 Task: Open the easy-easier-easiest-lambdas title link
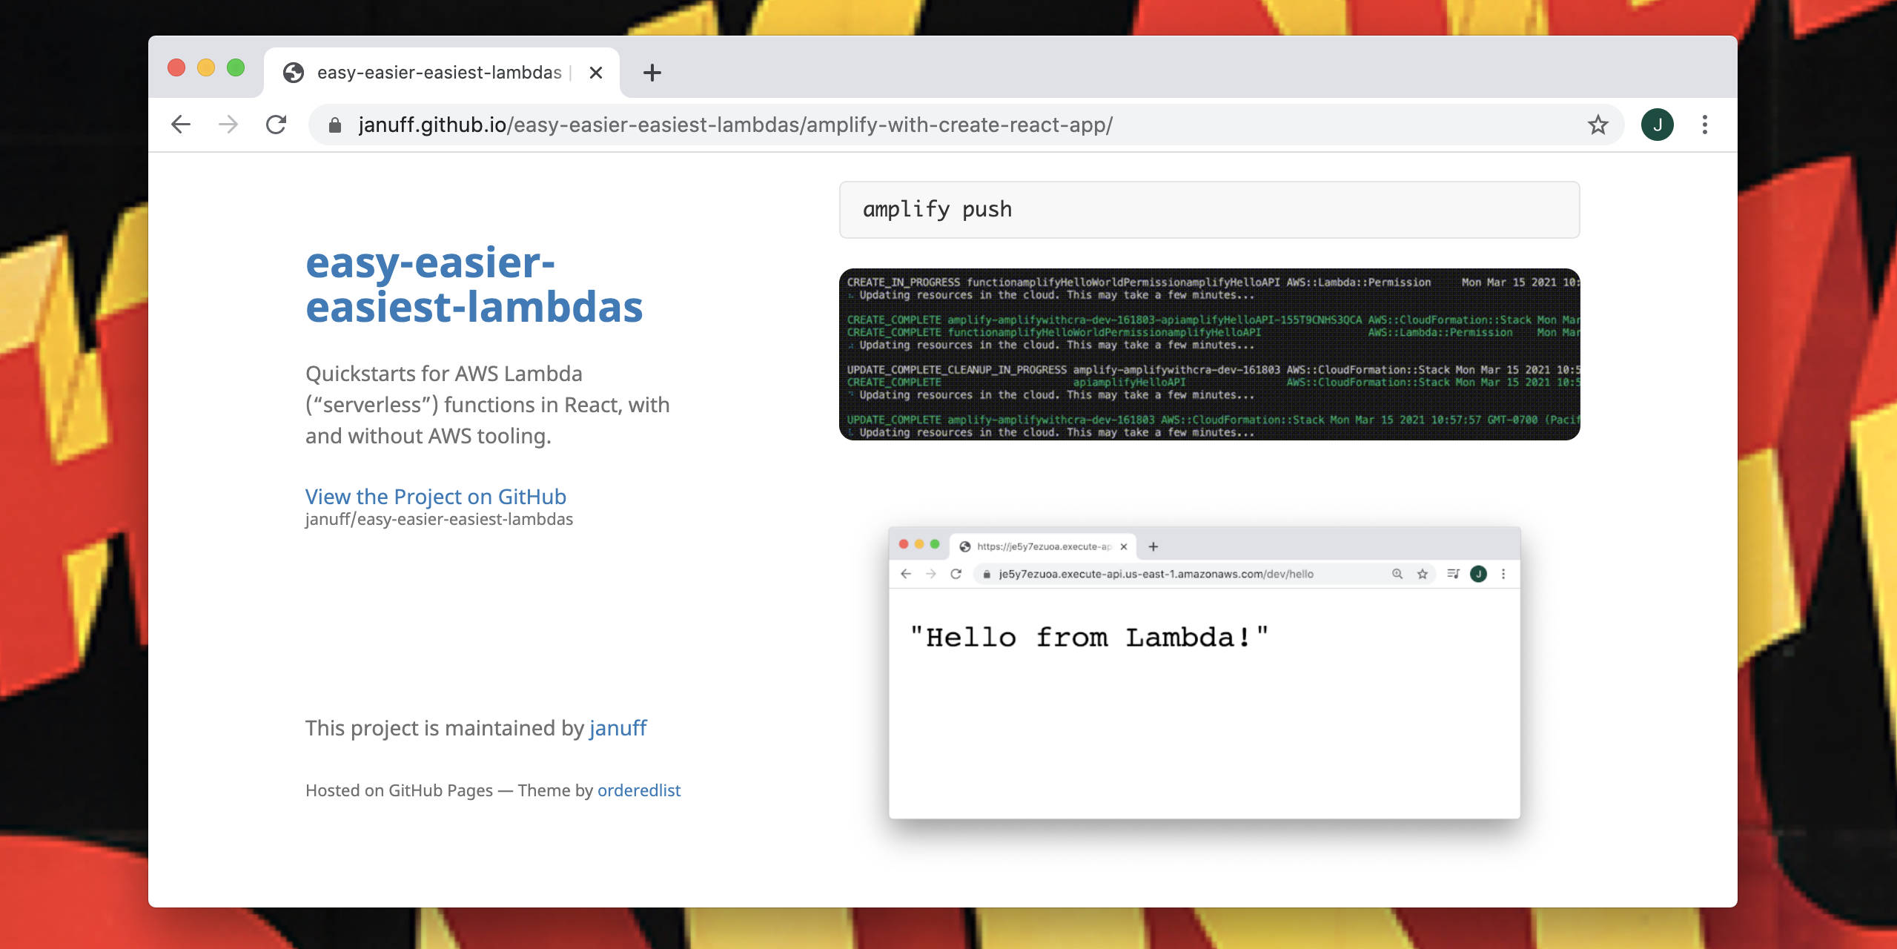(474, 285)
